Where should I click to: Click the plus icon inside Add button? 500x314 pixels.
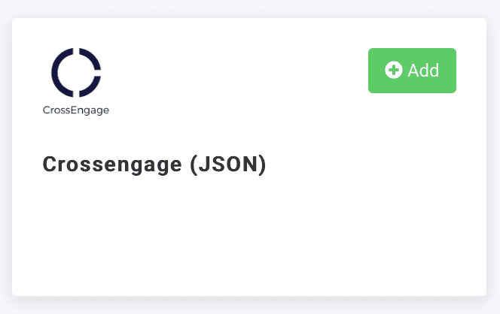pos(393,70)
